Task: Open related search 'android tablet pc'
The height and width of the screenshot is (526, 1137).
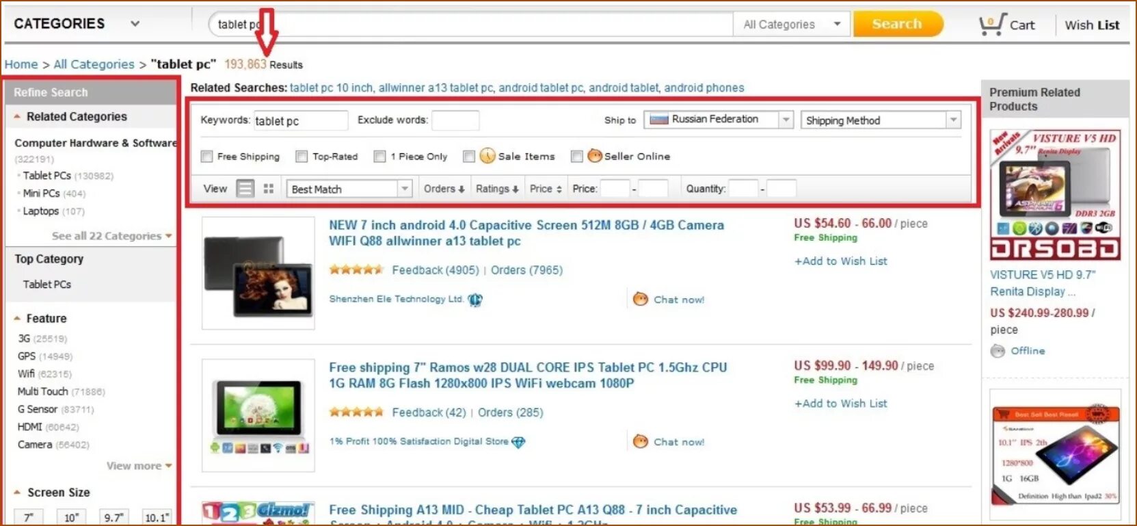Action: (541, 88)
